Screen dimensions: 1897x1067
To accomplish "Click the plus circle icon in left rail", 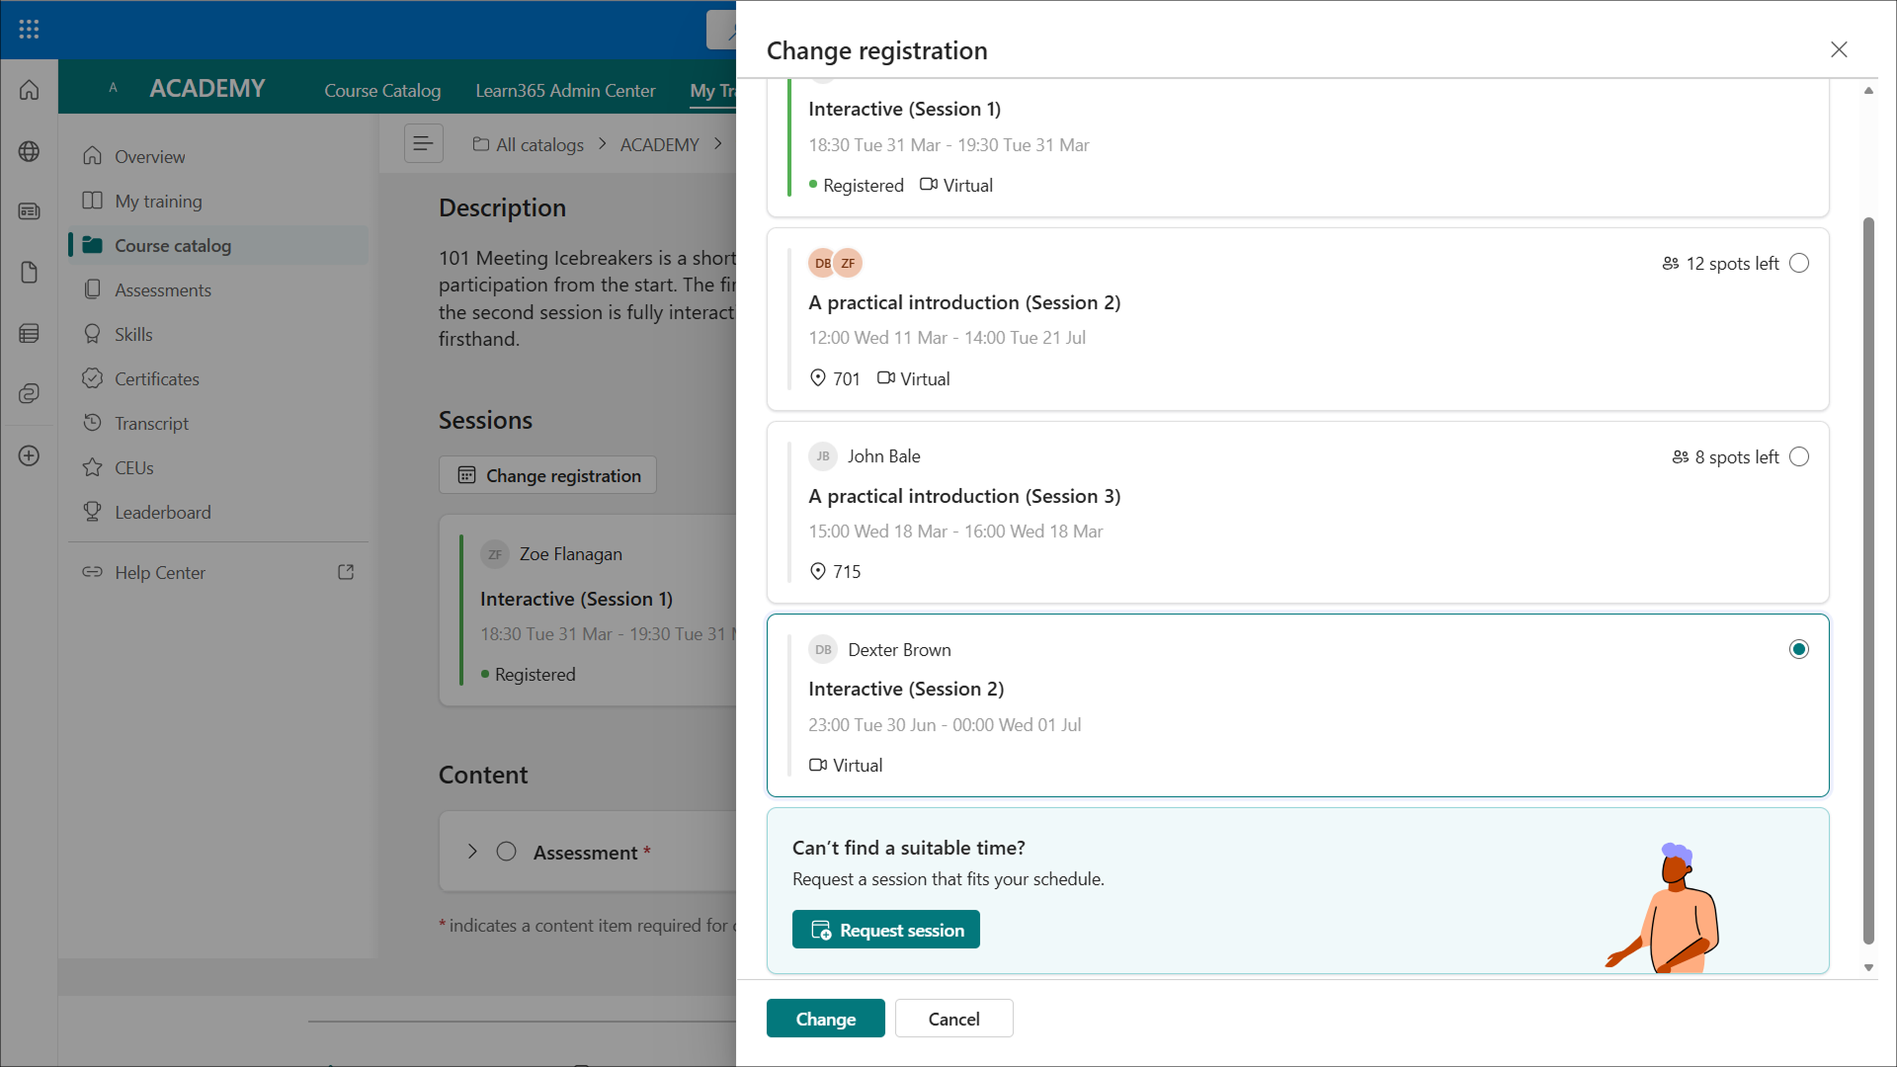I will (29, 455).
